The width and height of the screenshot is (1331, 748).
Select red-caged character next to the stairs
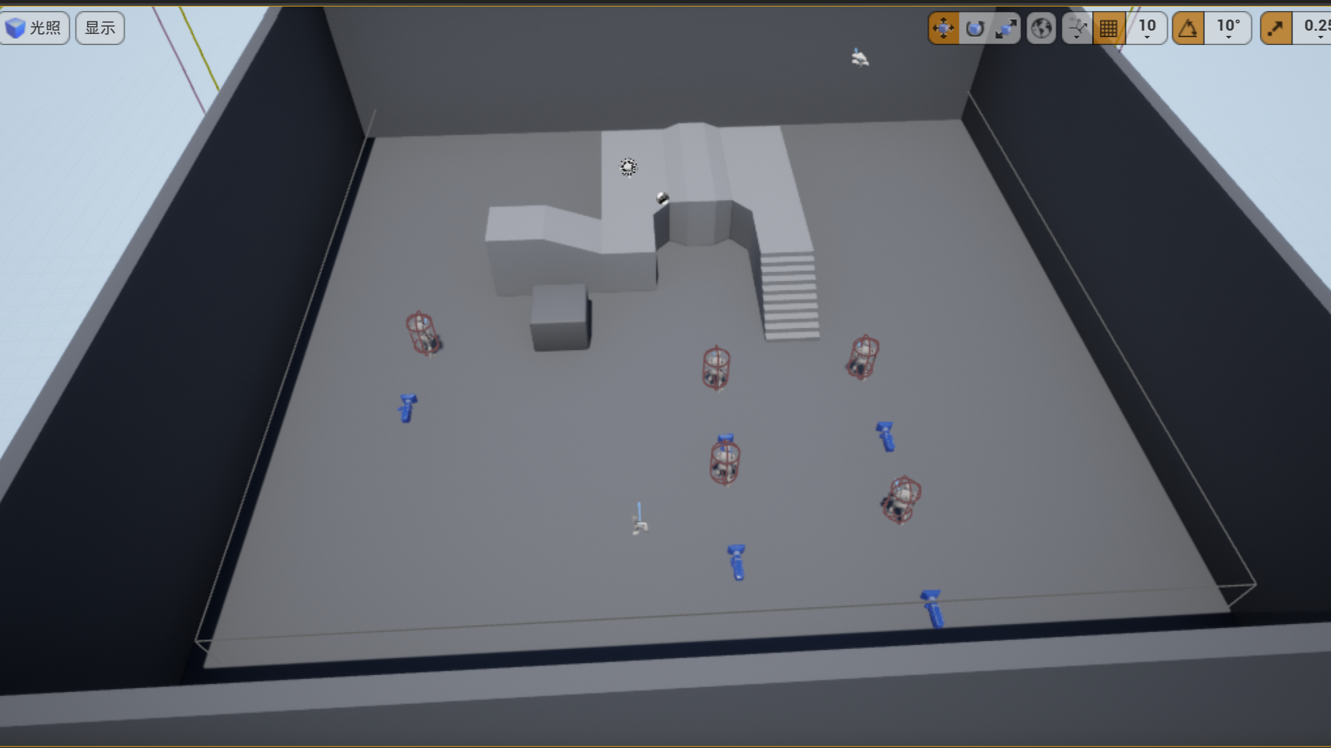863,357
